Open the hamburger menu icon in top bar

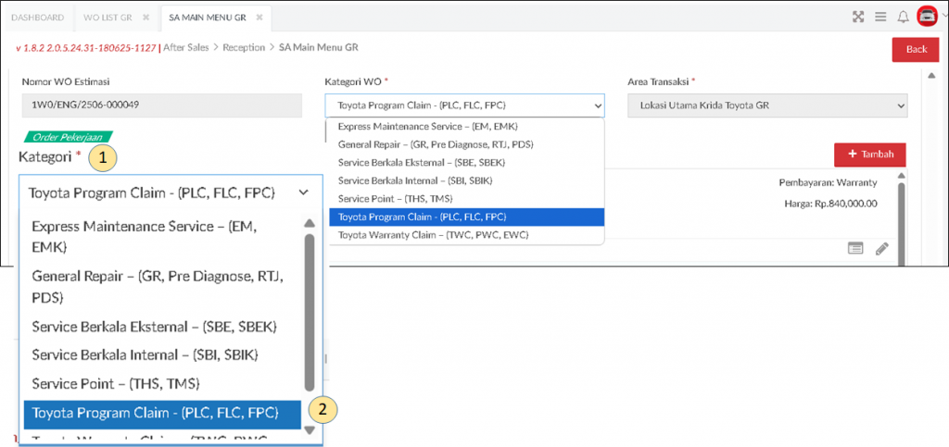coord(880,17)
